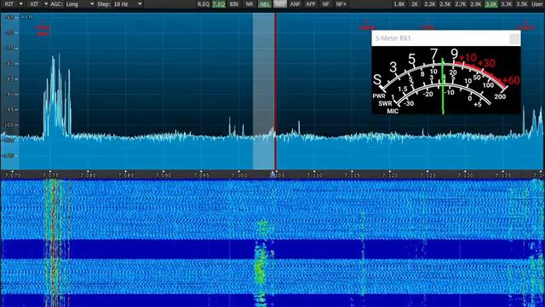Click the NF+ add notch button

pyautogui.click(x=341, y=4)
